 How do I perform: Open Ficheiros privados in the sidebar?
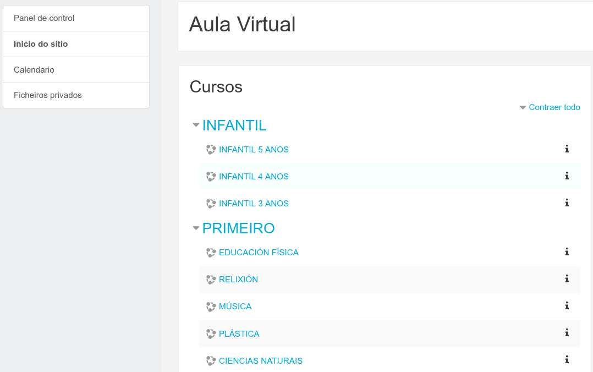pos(48,95)
